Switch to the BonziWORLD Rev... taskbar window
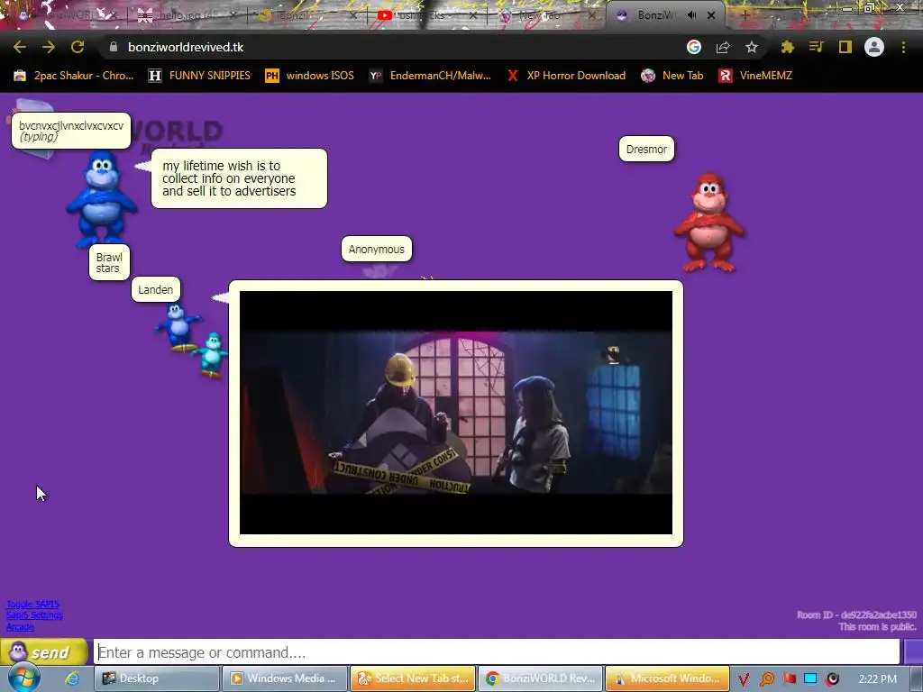 point(541,678)
